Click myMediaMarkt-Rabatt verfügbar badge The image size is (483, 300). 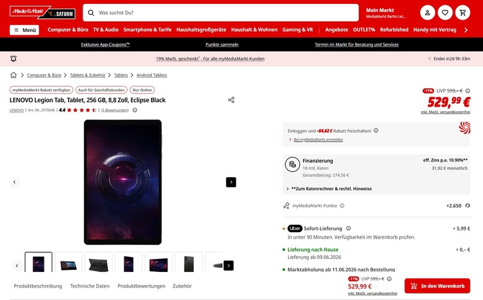click(41, 90)
